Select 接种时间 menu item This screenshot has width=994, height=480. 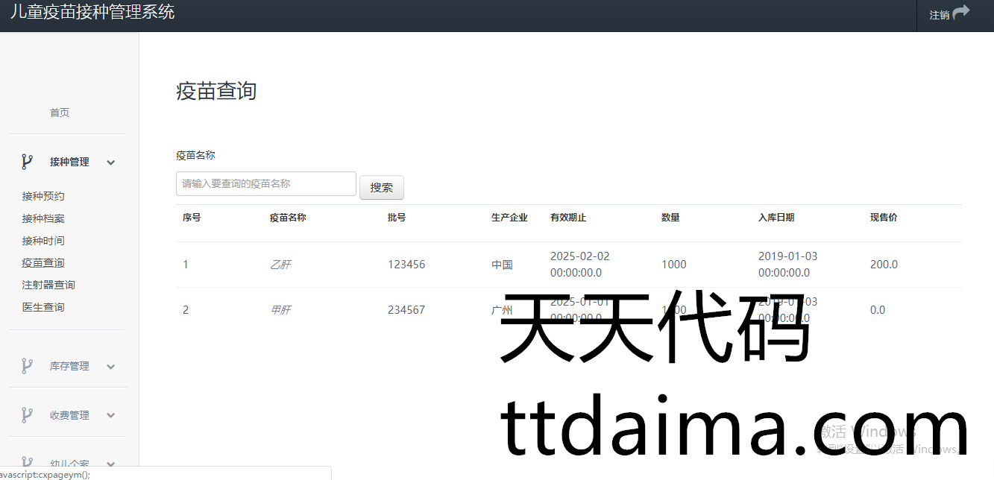click(x=43, y=241)
